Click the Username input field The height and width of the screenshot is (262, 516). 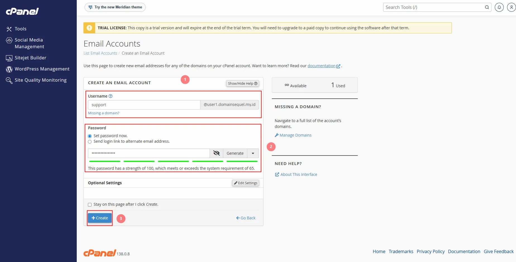pyautogui.click(x=144, y=105)
